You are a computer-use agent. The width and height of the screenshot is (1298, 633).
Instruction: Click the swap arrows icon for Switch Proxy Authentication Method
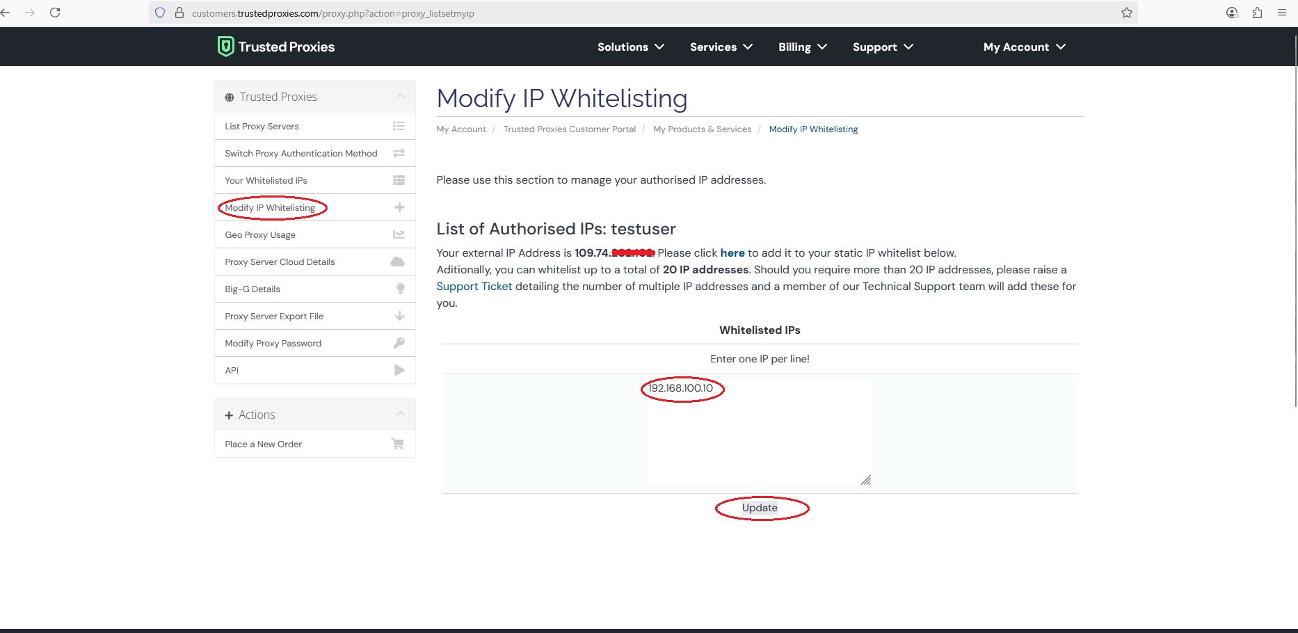point(399,153)
